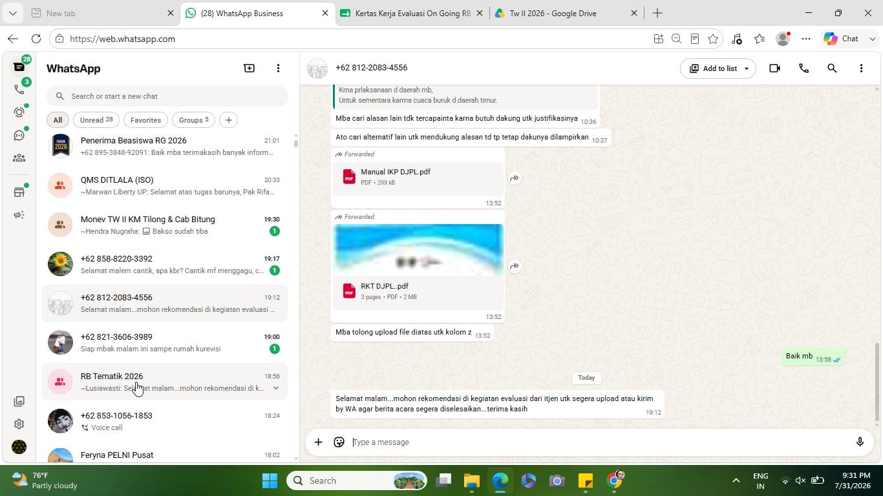Select the Favorites chat filter
This screenshot has height=496, width=883.
coord(145,120)
